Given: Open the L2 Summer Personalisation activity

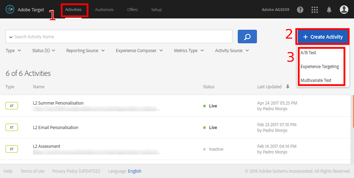Looking at the screenshot, I should point(58,103).
